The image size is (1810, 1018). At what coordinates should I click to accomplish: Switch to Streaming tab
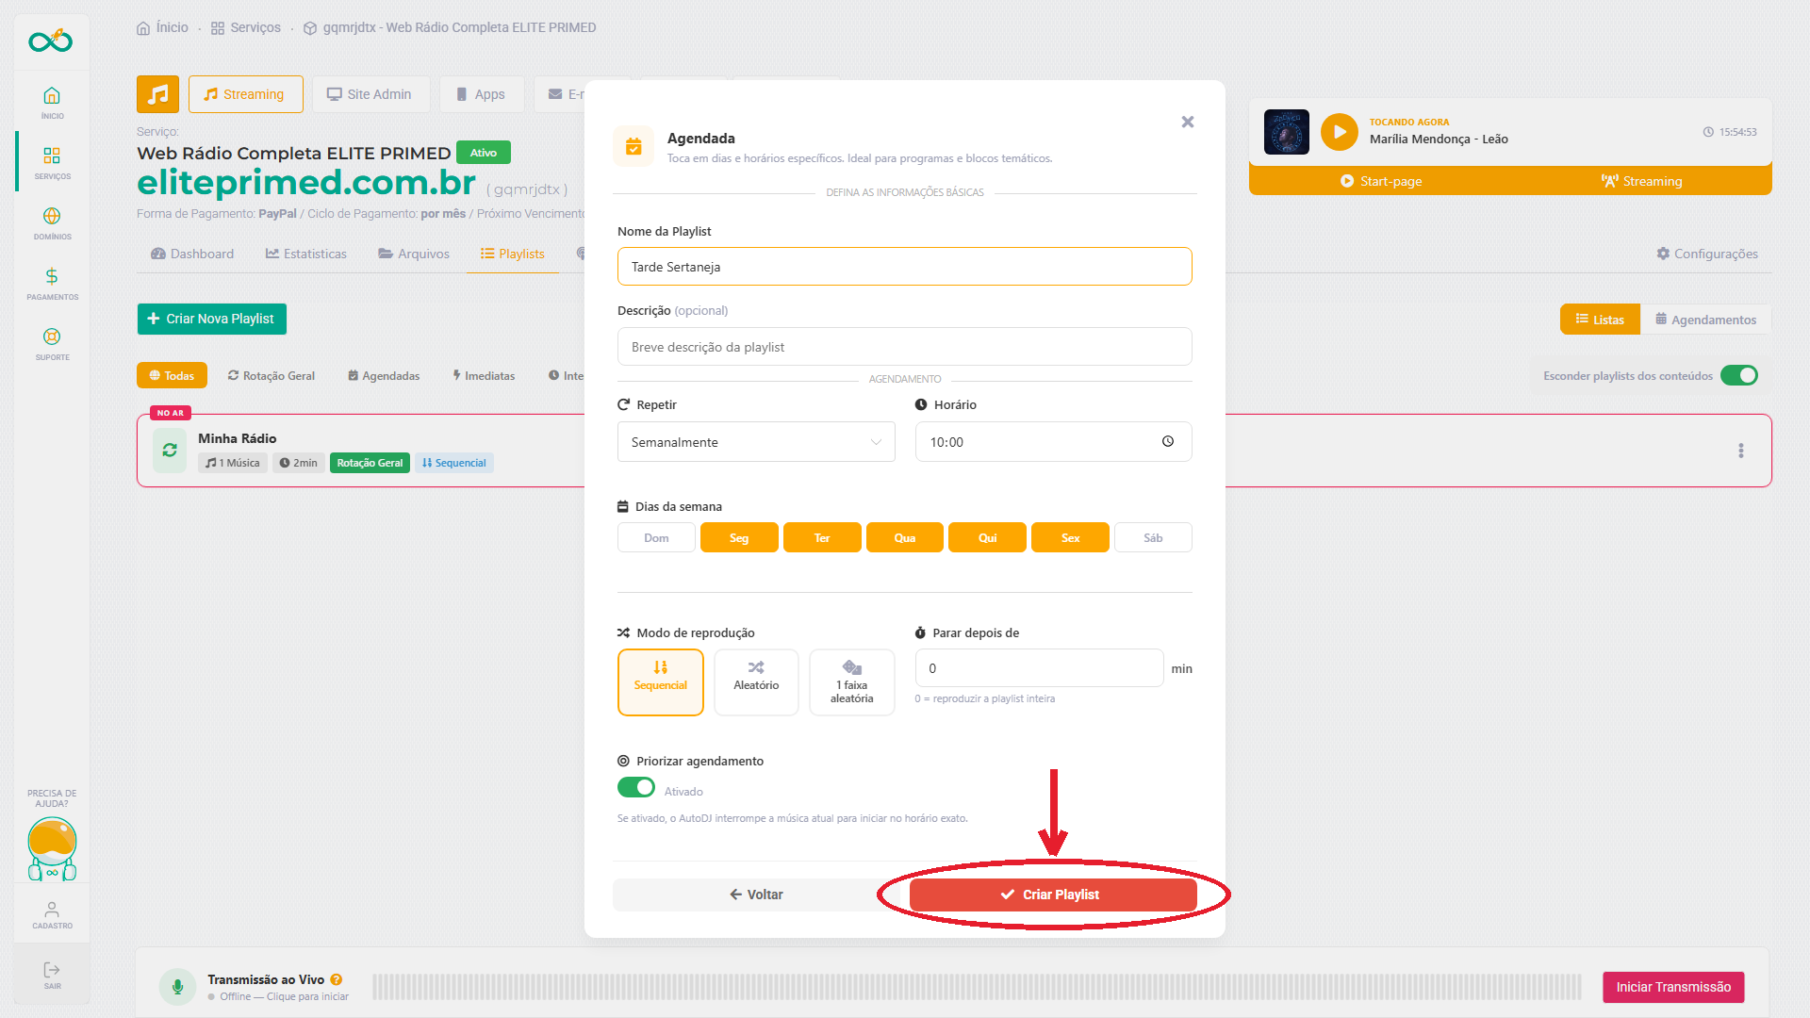(x=245, y=94)
